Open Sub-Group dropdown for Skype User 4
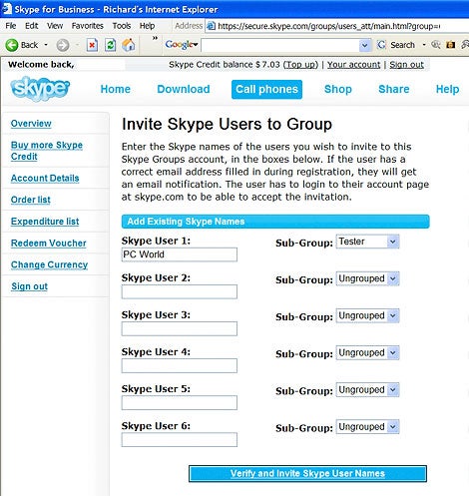The width and height of the screenshot is (469, 496). click(393, 352)
